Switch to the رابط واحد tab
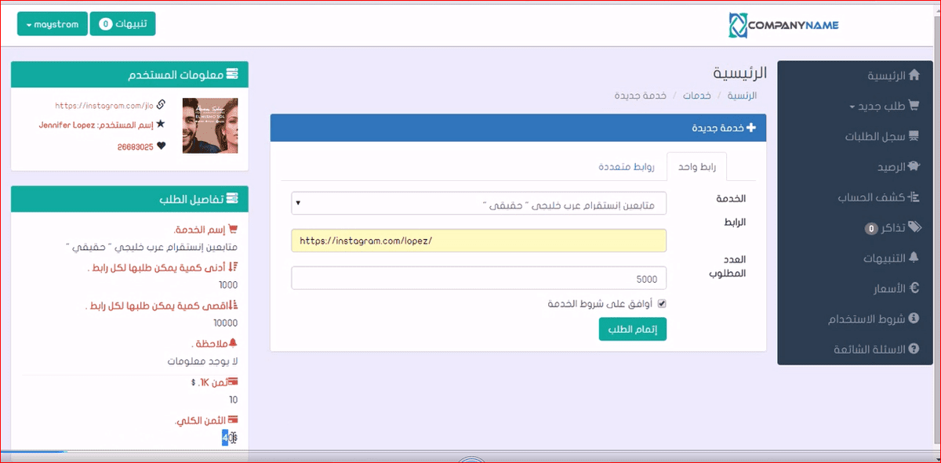The width and height of the screenshot is (941, 463). (x=696, y=167)
